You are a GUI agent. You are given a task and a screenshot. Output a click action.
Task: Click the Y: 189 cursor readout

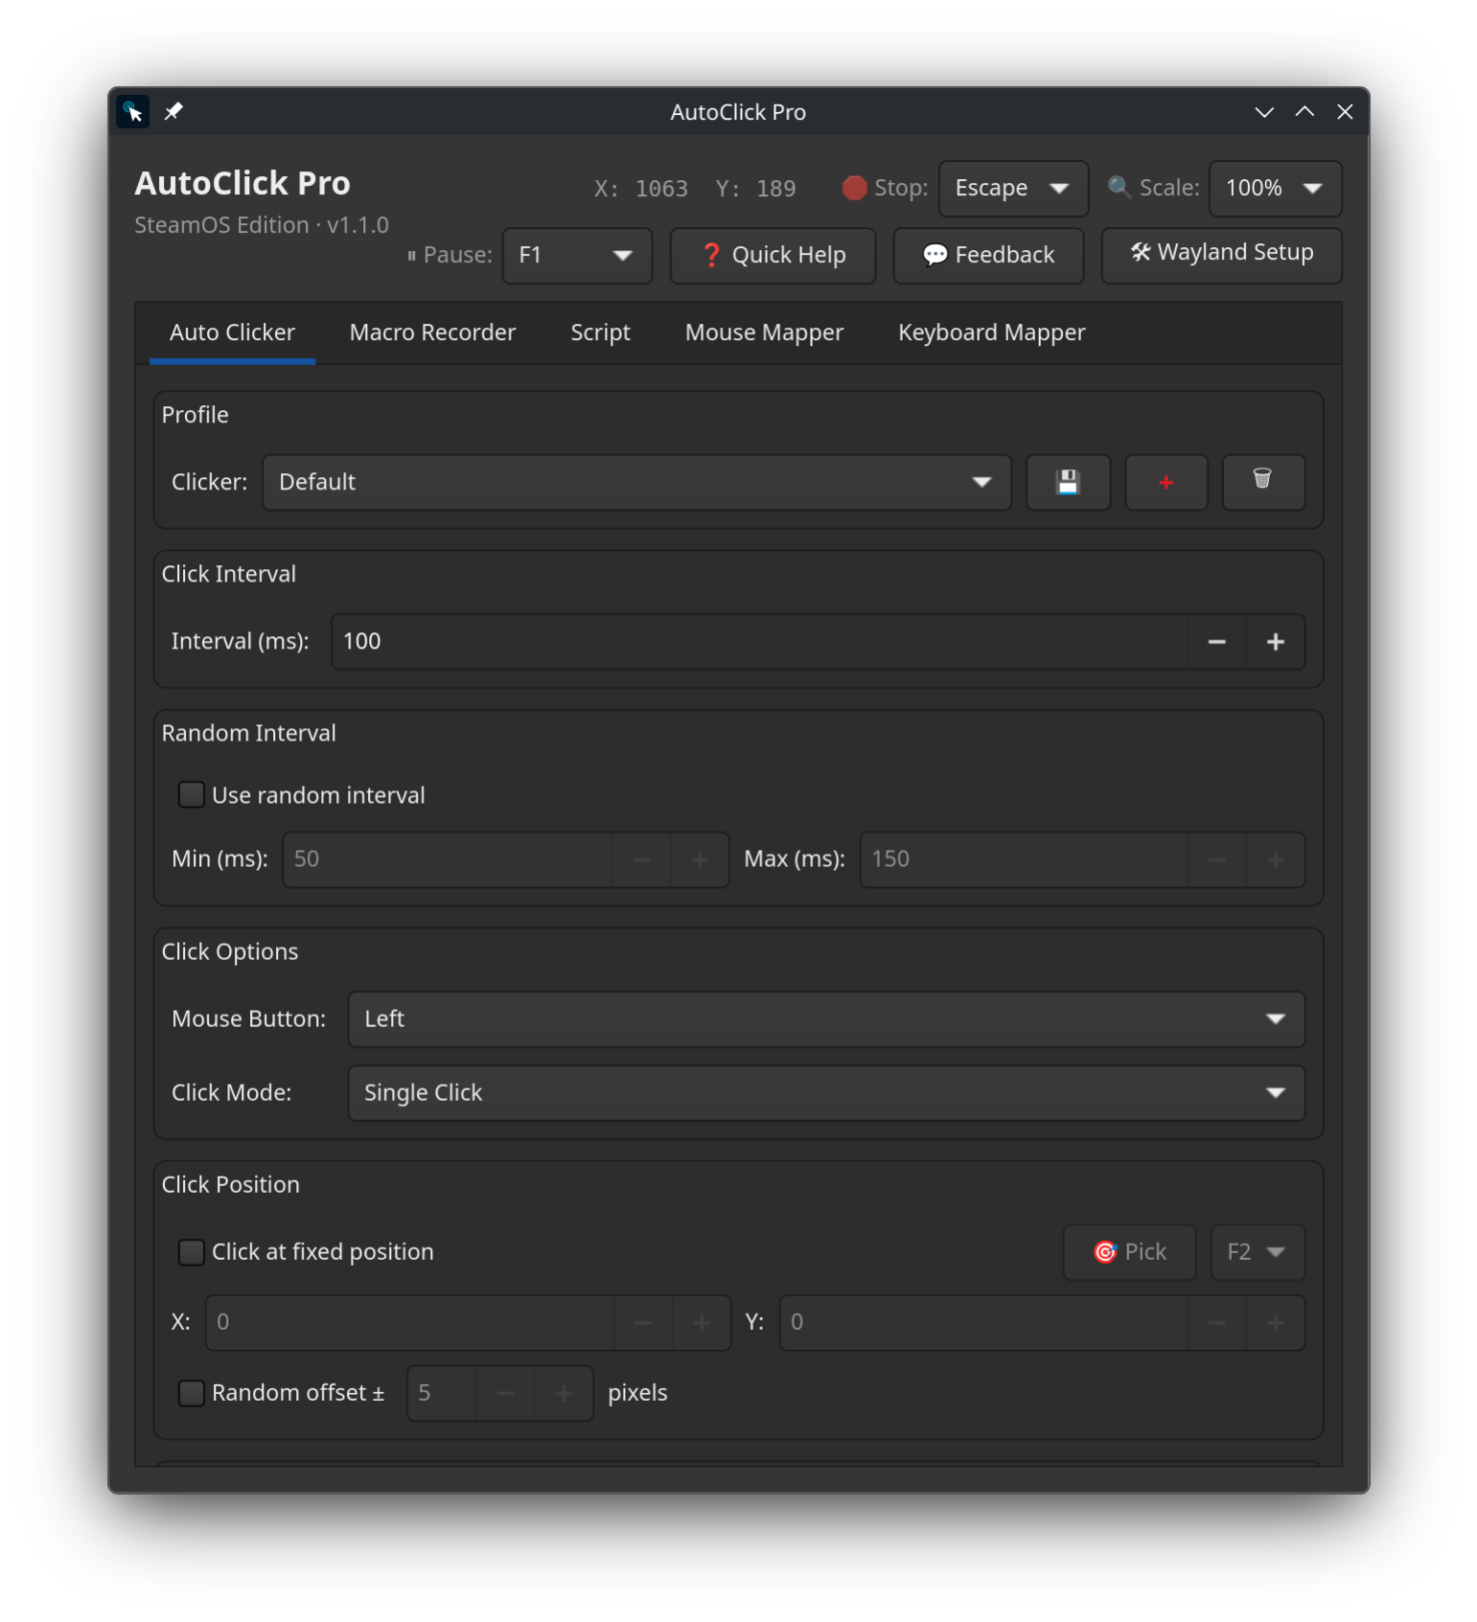(756, 189)
